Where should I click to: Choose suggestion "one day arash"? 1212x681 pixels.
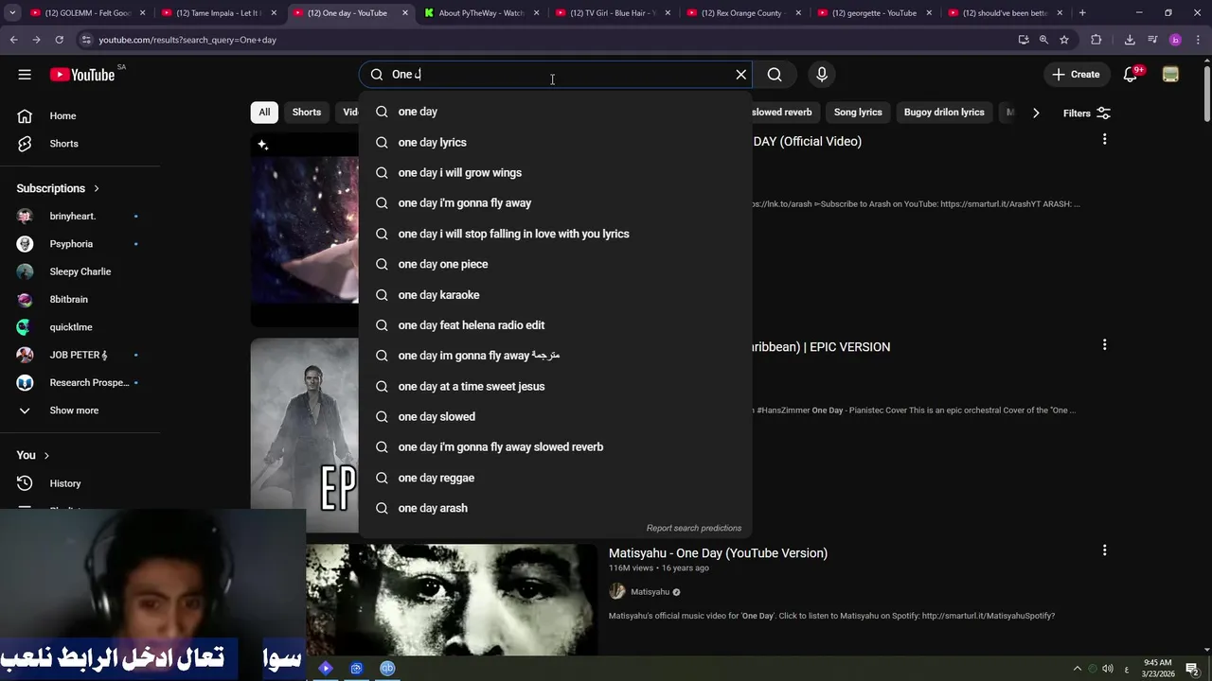(x=556, y=508)
